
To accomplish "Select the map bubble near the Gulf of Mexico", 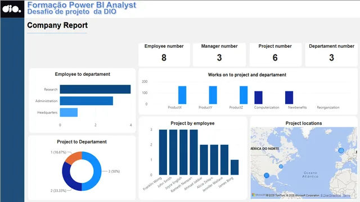I will (267, 176).
